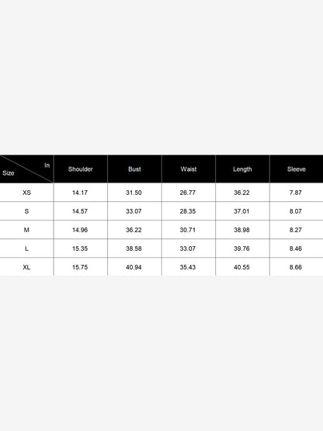Select the XS size row label

(26, 193)
